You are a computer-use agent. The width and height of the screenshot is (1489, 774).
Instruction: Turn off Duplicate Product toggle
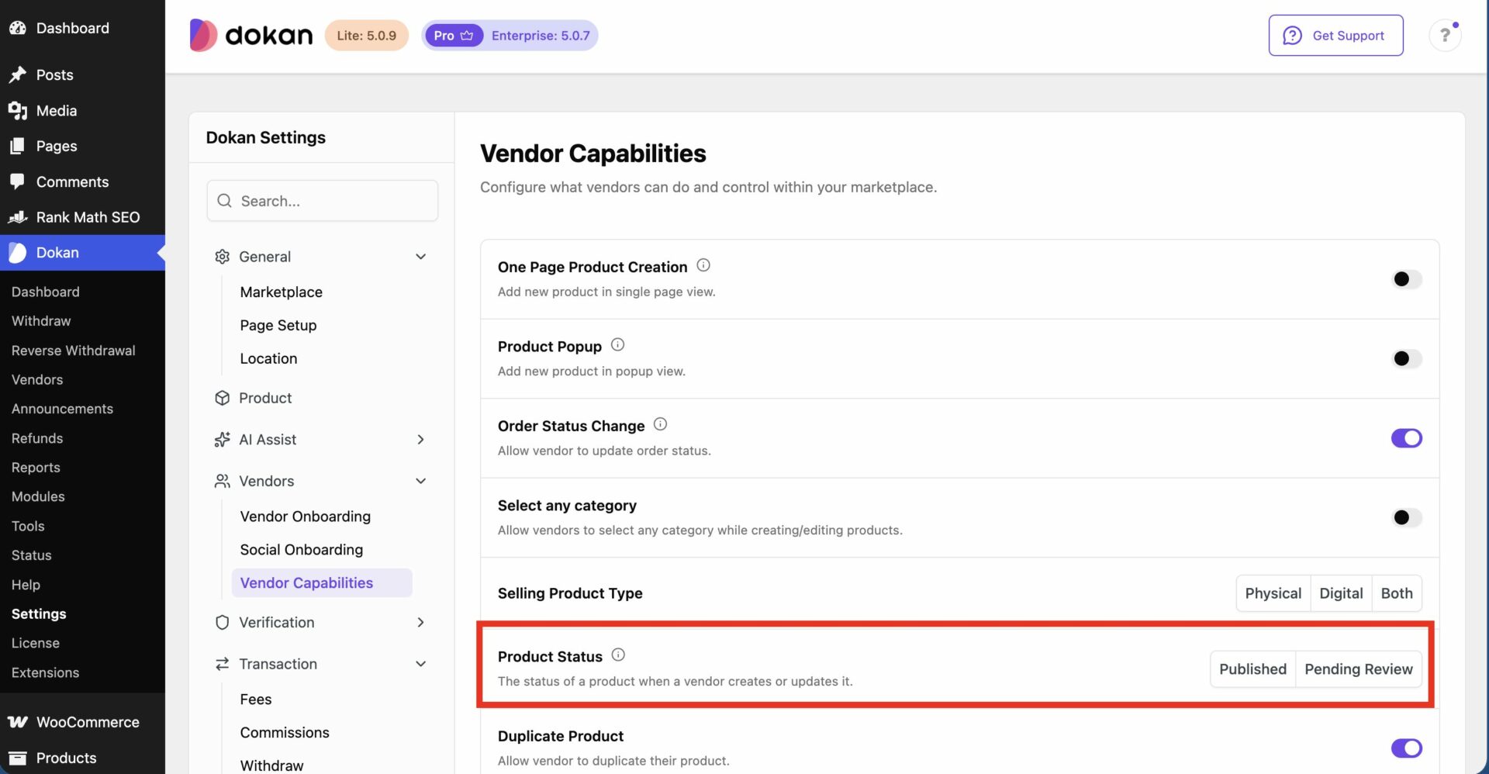tap(1407, 748)
